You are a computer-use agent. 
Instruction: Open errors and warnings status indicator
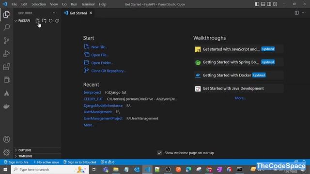coord(108,162)
